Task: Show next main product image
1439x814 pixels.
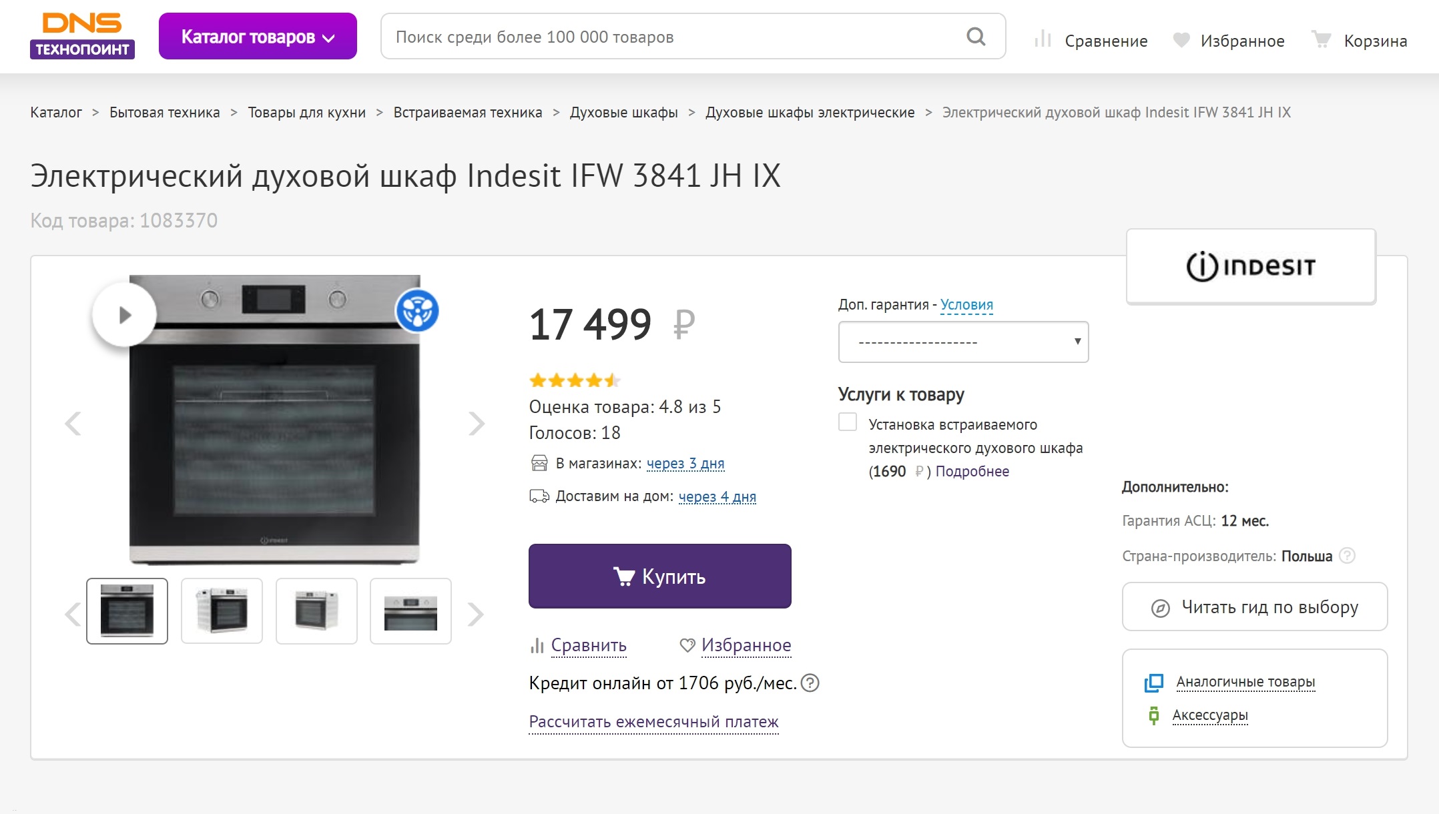Action: point(476,423)
